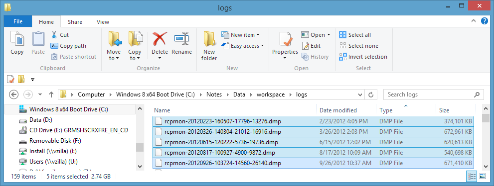Click the Cut scissors icon
The height and width of the screenshot is (186, 494).
pyautogui.click(x=54, y=34)
